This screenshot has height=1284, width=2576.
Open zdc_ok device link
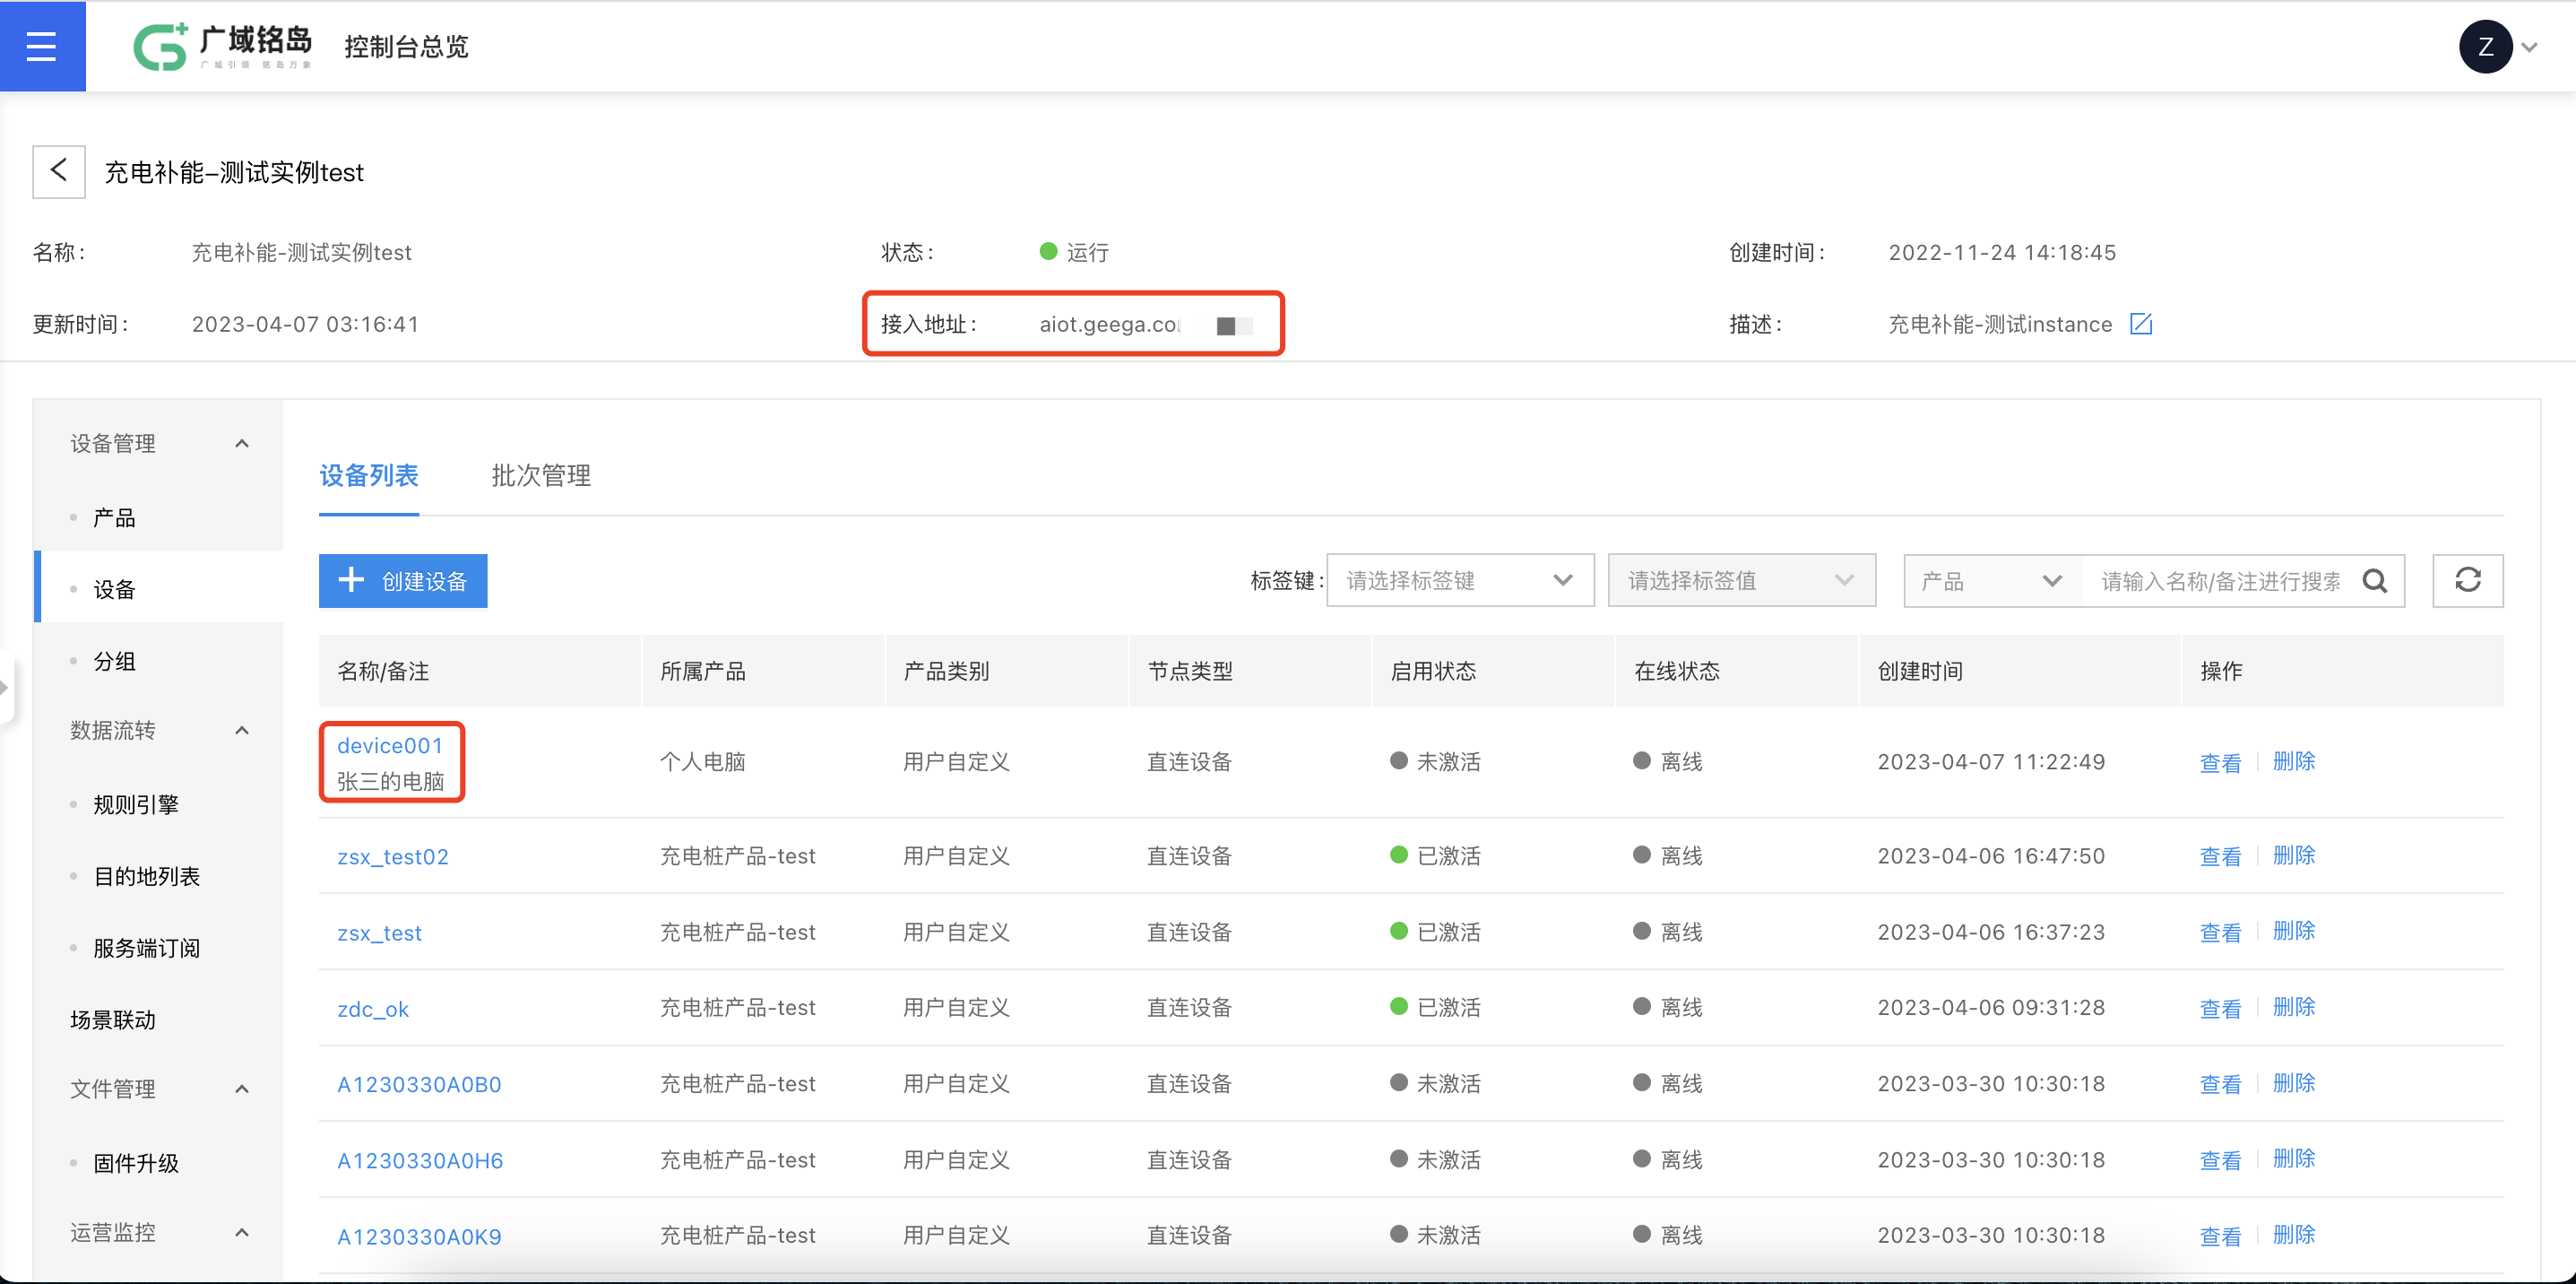click(x=373, y=1009)
